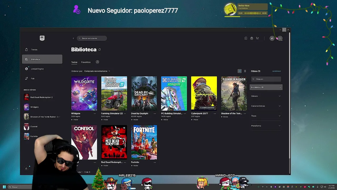Switch to grid view
The width and height of the screenshot is (337, 190).
pyautogui.click(x=240, y=71)
